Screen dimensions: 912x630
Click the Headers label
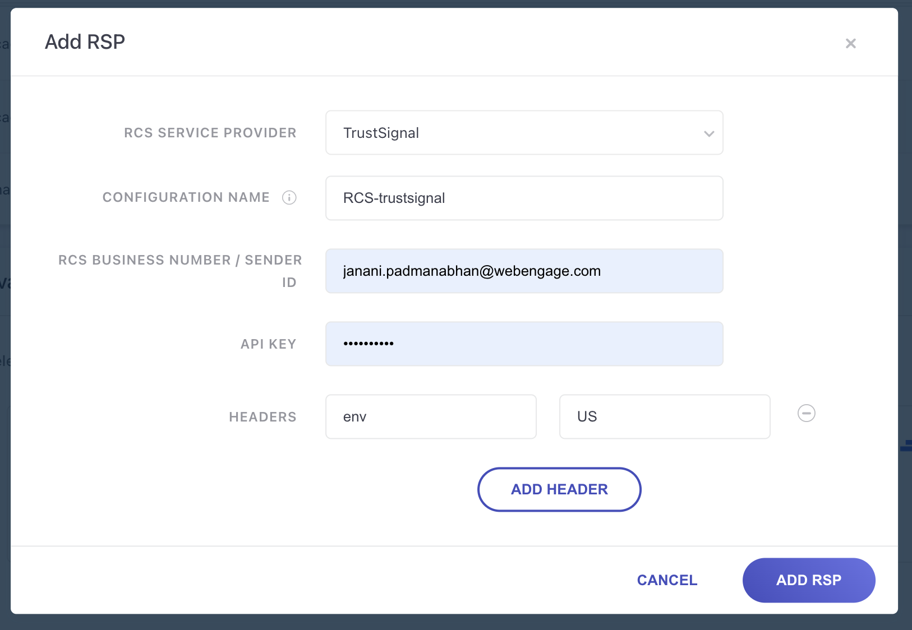coord(262,417)
